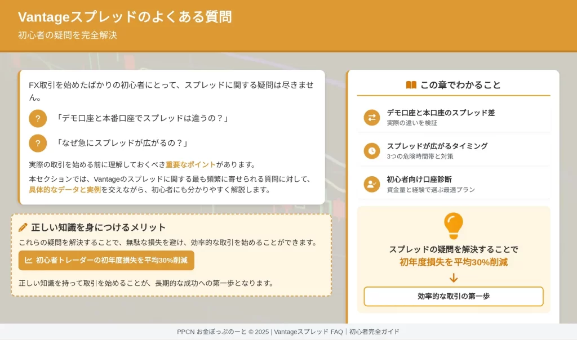Click the 効率的な取引の第一歩 button
577x340 pixels.
[454, 296]
